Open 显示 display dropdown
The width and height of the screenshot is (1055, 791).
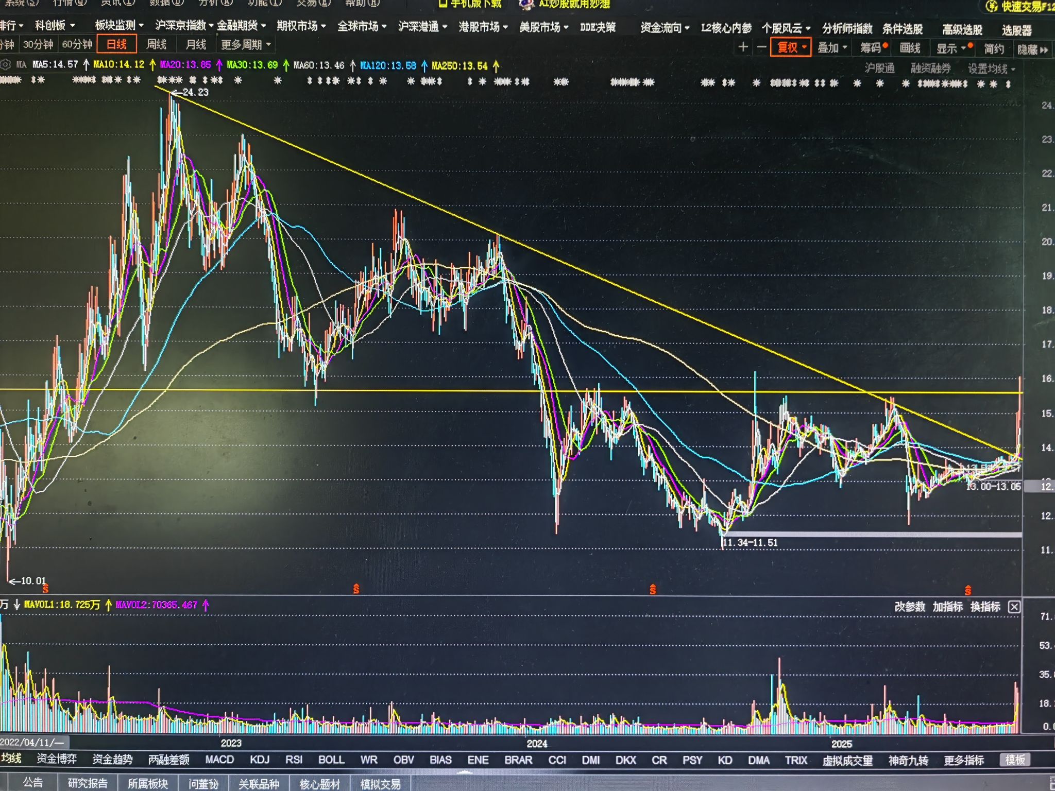tap(951, 48)
